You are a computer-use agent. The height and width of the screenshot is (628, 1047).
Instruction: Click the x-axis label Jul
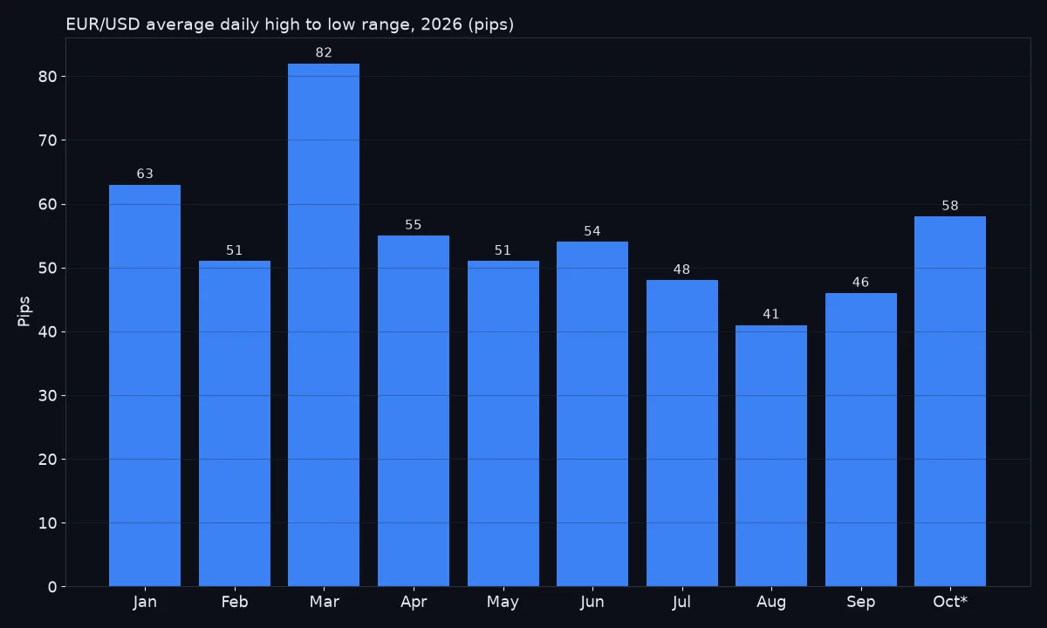click(682, 602)
